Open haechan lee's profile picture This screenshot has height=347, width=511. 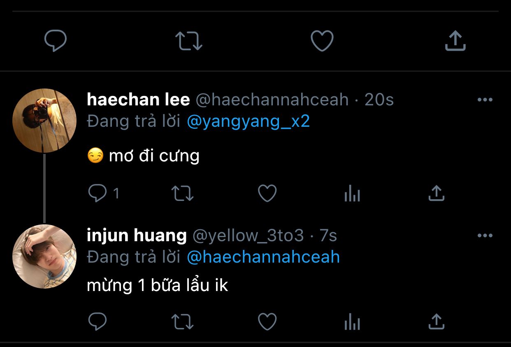(44, 121)
